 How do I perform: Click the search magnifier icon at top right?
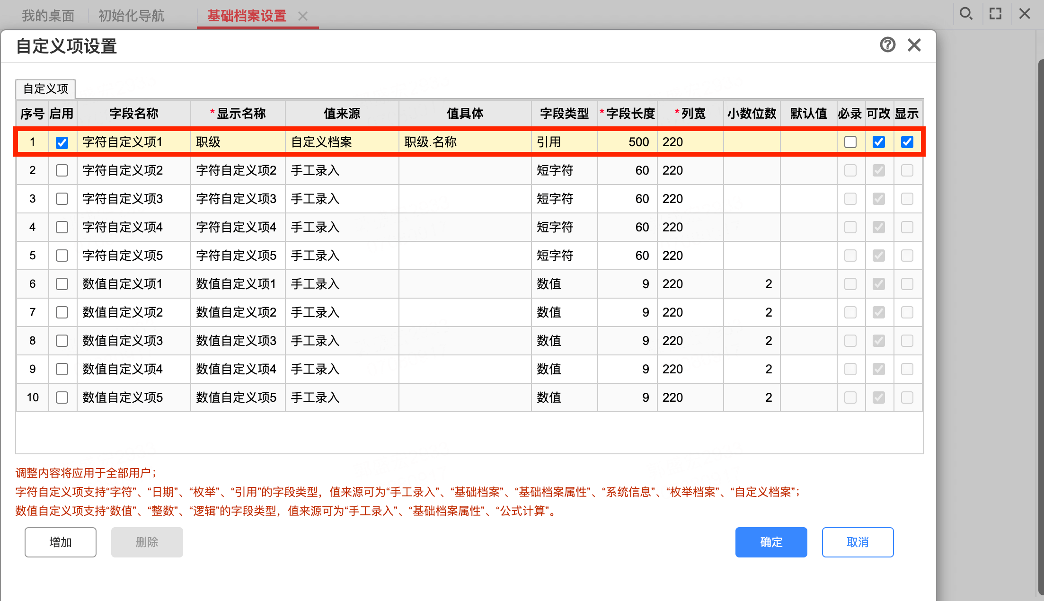966,14
